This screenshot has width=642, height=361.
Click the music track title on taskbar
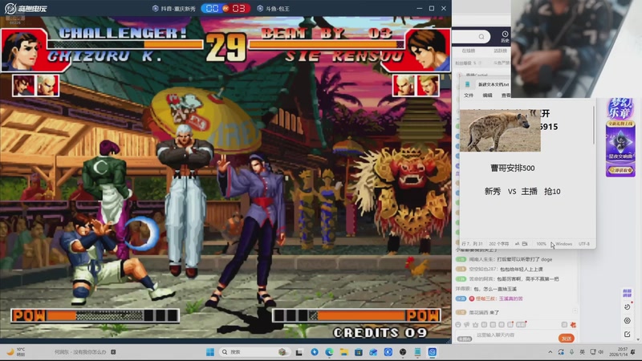[80, 352]
